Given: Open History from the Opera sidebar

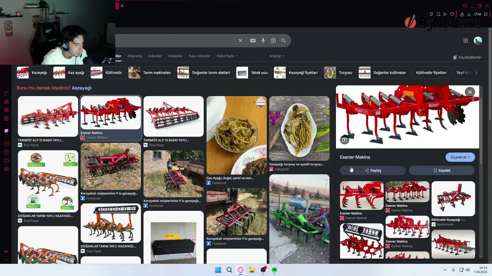Looking at the screenshot, I should coord(6,152).
